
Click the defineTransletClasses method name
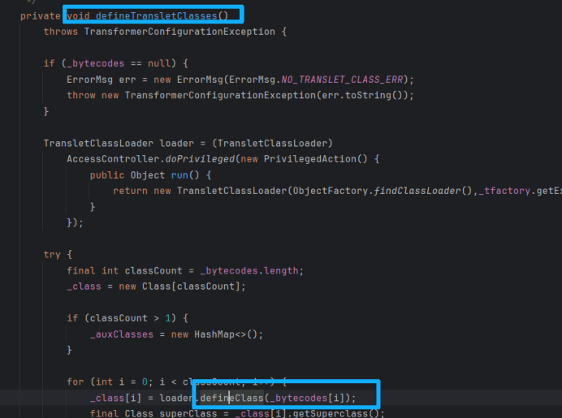(x=156, y=15)
